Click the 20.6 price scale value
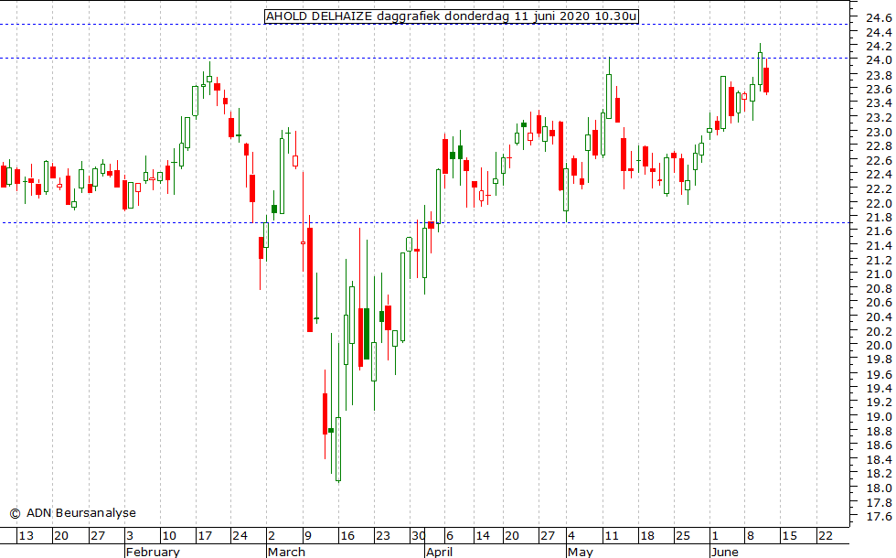 click(879, 303)
